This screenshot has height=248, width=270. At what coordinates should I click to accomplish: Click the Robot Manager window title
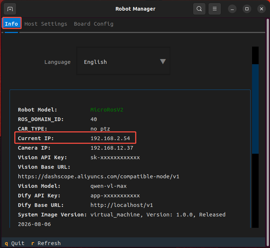pos(135,9)
